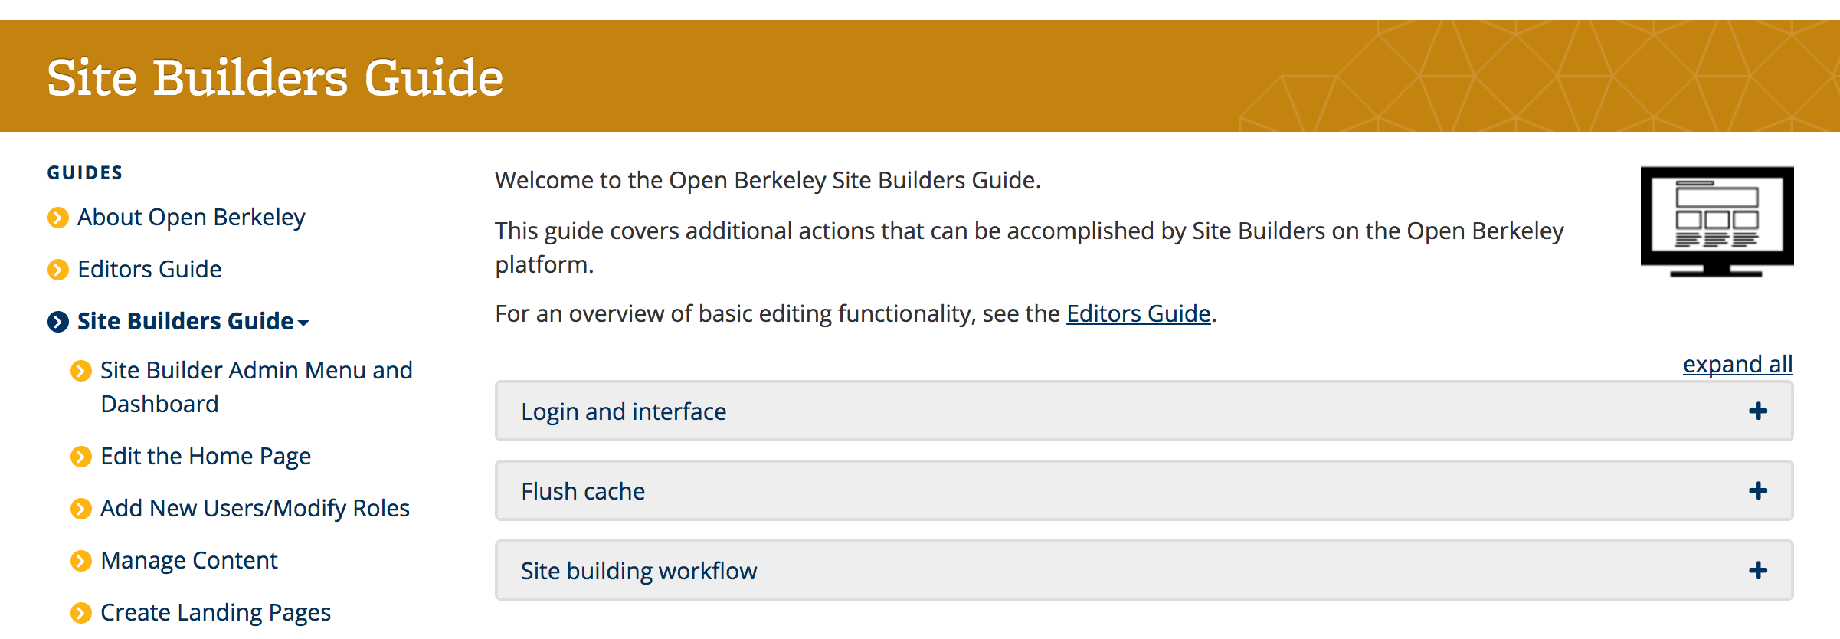Expand the Flush cache accordion
The height and width of the screenshot is (639, 1840).
click(x=1144, y=490)
